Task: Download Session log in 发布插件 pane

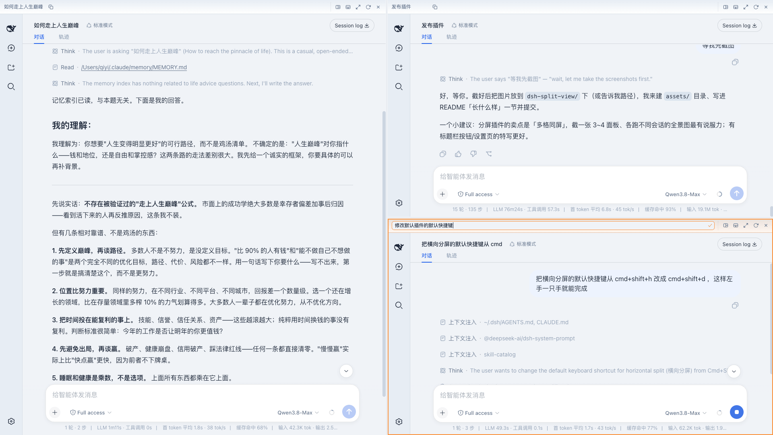Action: 740,25
